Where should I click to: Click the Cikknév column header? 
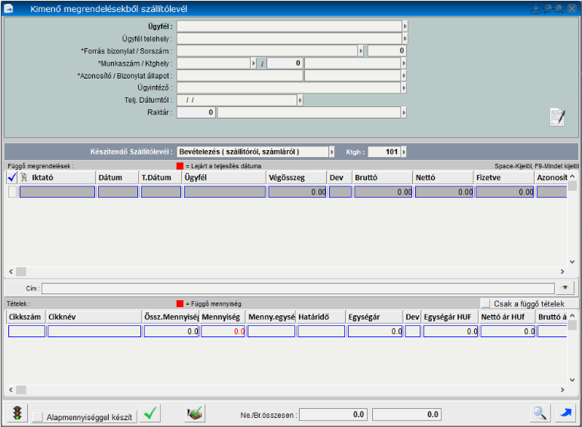[94, 317]
